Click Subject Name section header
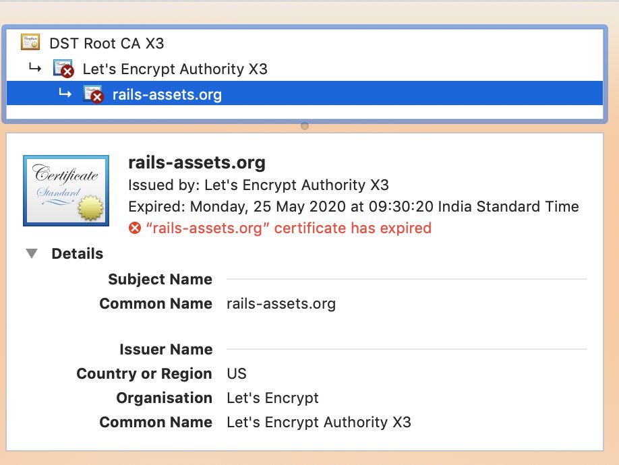This screenshot has width=619, height=465. point(160,279)
